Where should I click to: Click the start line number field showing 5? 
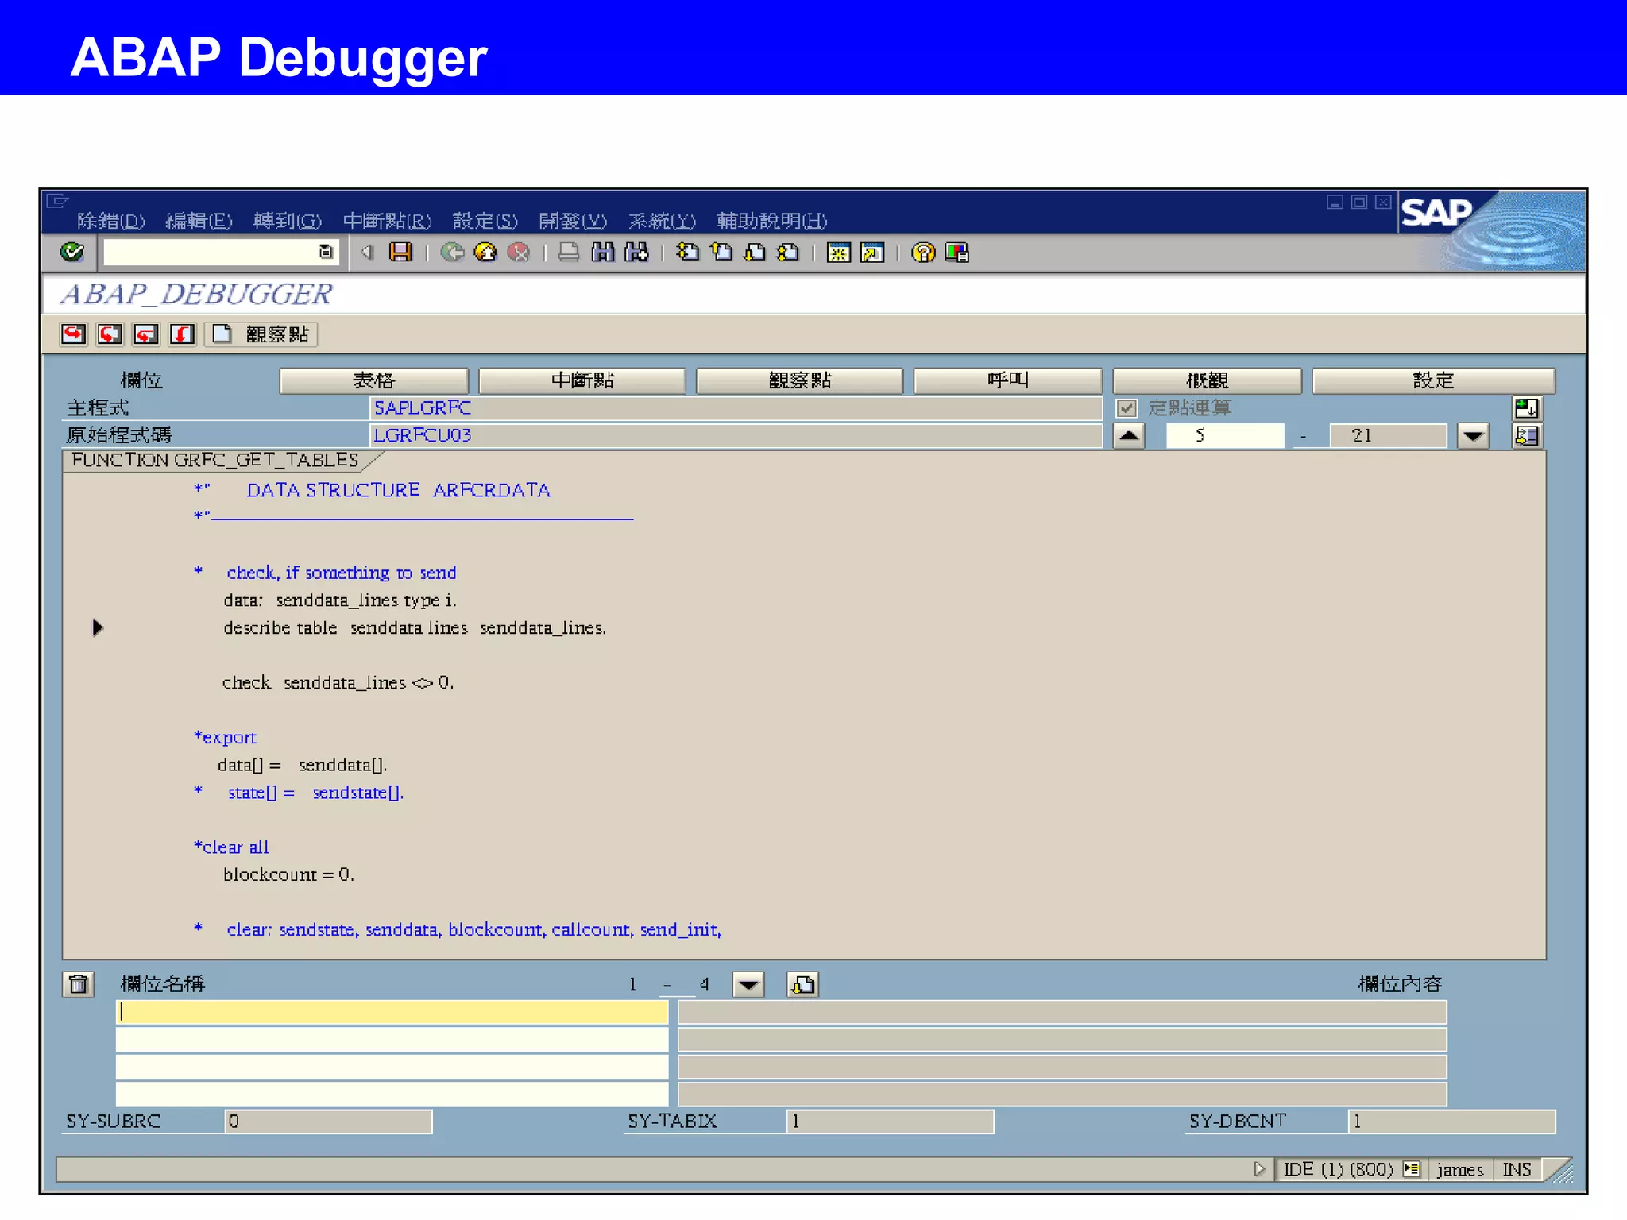click(x=1225, y=435)
